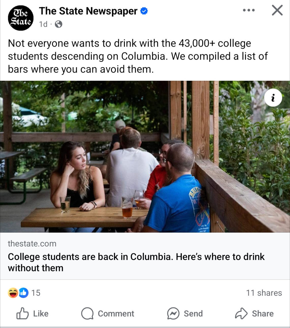Click The State Newspaper page name
This screenshot has height=328, width=290.
click(88, 11)
